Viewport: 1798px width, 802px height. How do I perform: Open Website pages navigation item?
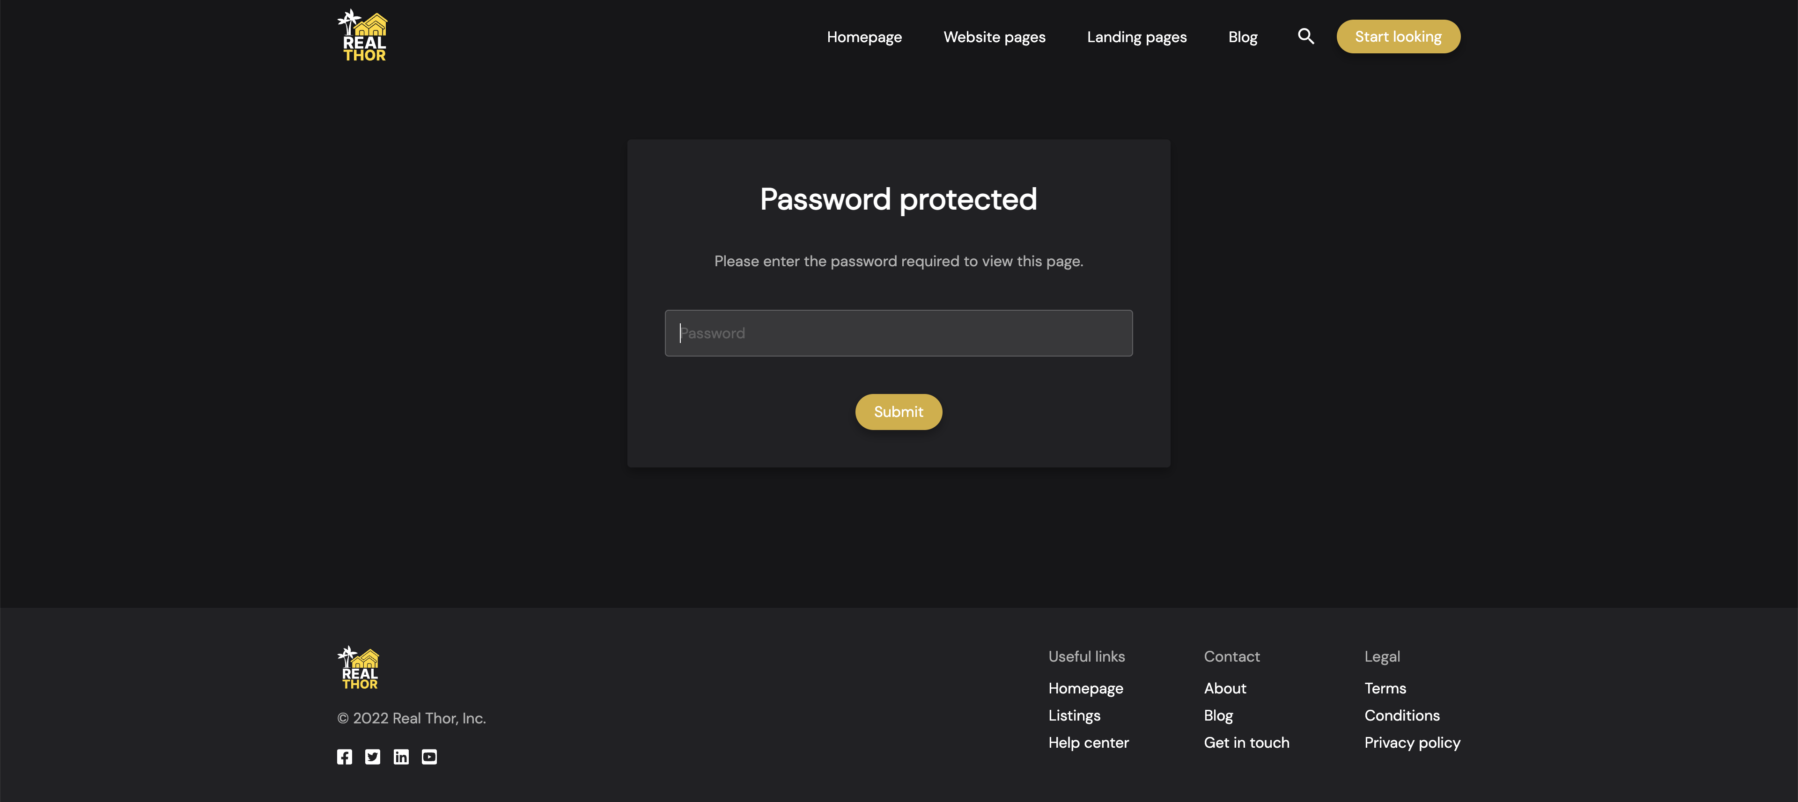point(994,37)
